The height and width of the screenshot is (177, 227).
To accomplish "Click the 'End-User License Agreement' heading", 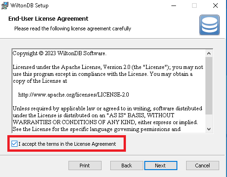I will click(x=48, y=18).
